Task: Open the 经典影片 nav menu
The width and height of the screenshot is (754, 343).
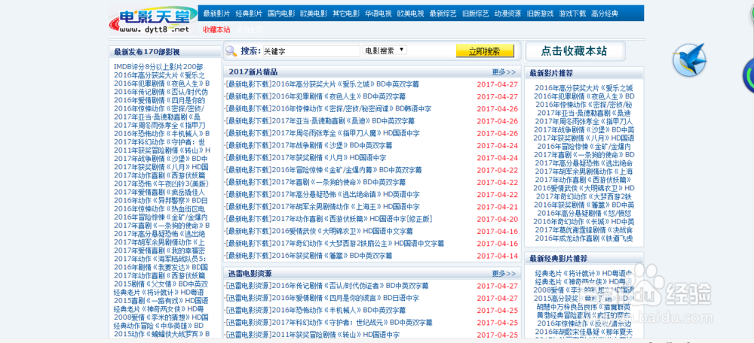Action: tap(249, 14)
